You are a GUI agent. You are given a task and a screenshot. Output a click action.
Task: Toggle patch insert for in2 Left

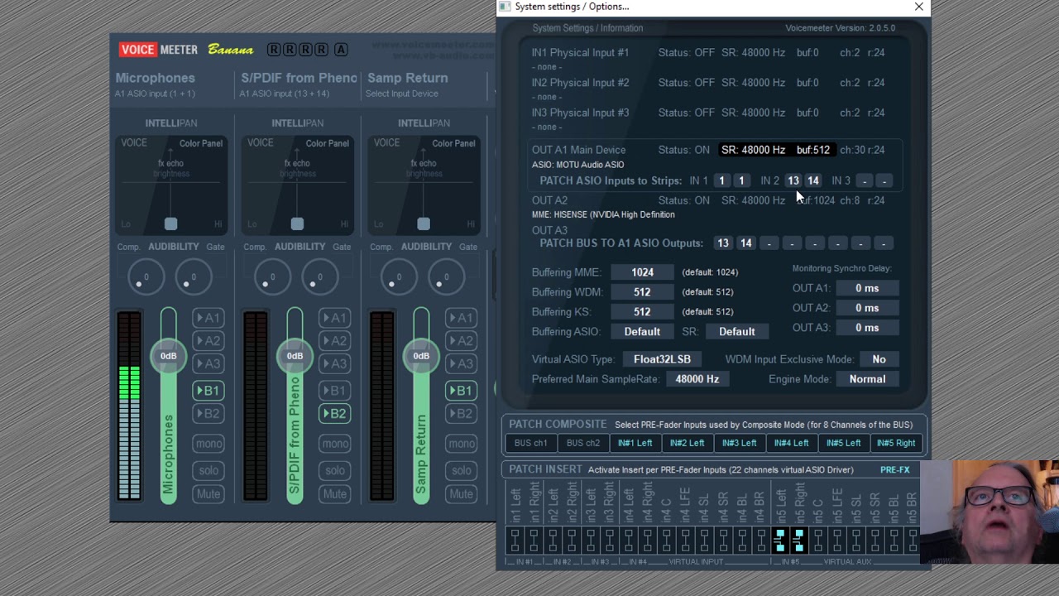553,541
